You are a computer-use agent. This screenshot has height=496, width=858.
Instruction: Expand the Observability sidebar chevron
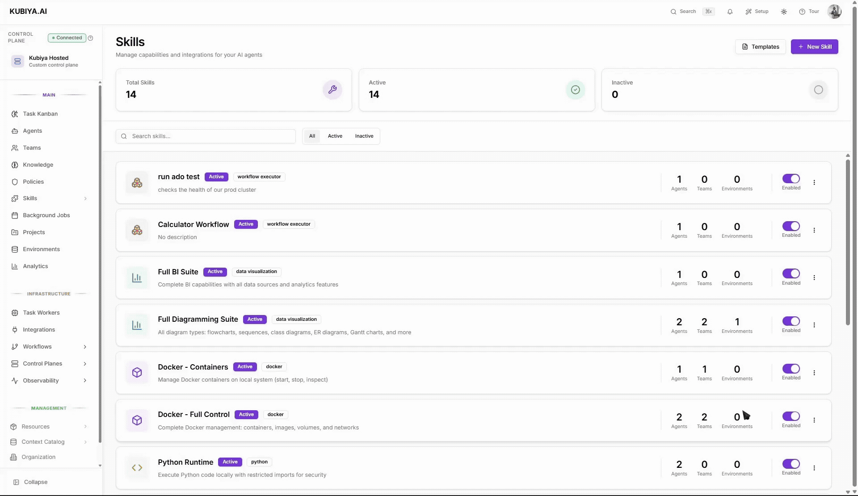point(85,381)
